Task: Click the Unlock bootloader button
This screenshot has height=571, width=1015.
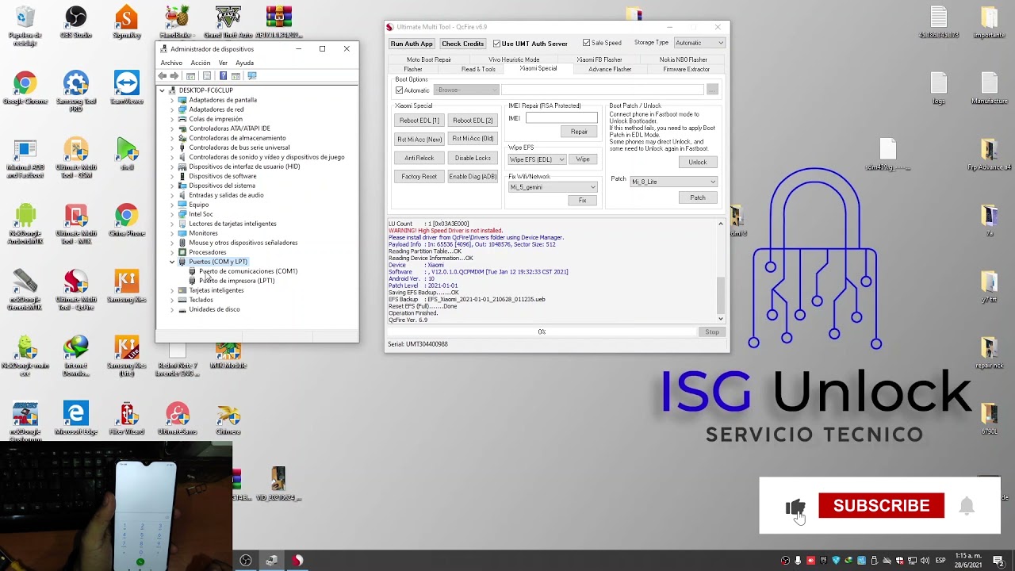Action: tap(698, 162)
